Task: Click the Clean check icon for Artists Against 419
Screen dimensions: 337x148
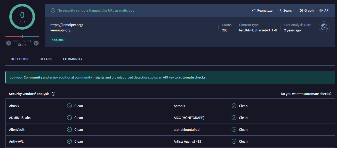Action: pyautogui.click(x=234, y=141)
